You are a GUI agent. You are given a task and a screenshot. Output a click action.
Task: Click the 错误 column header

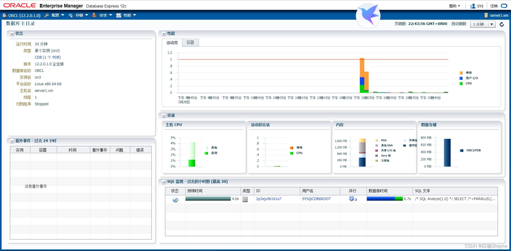141,150
